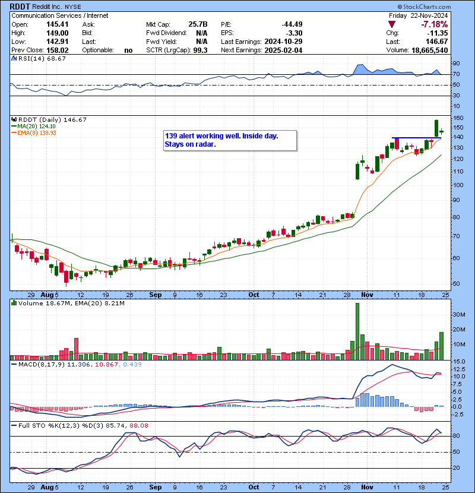The height and width of the screenshot is (493, 475).
Task: Click the tall green breakout candle near 158
Action: 436,128
